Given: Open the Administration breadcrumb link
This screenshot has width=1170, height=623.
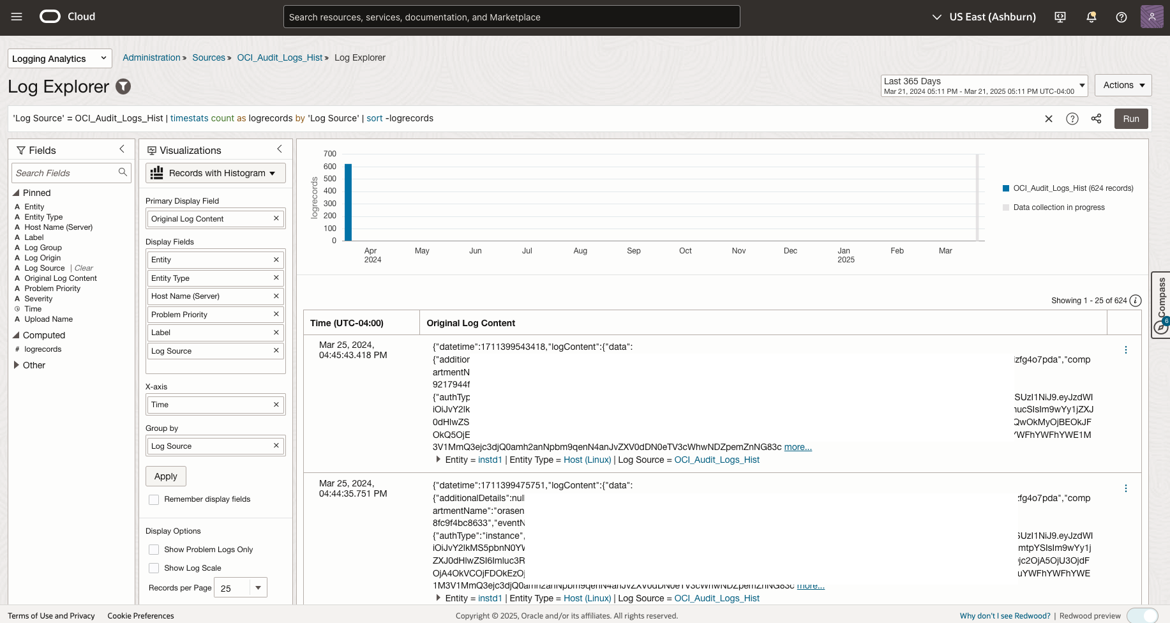Looking at the screenshot, I should click(151, 57).
